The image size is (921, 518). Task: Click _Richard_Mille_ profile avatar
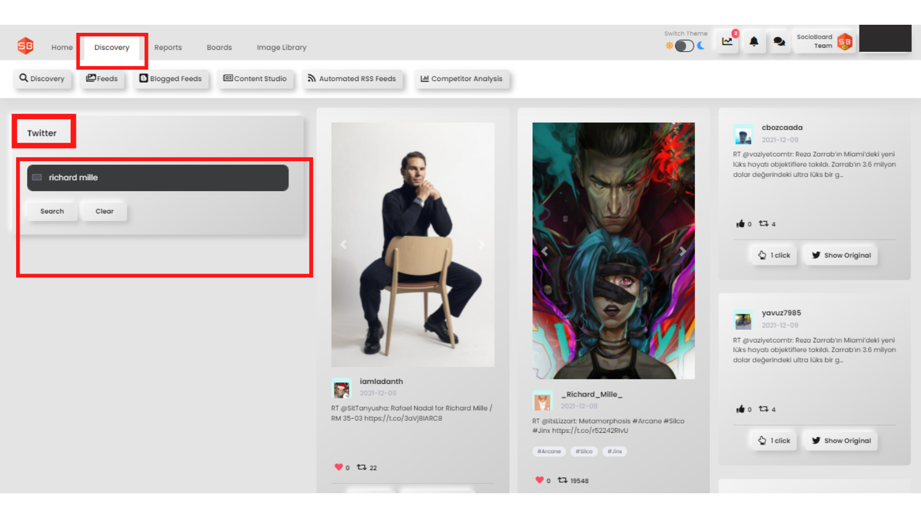[x=542, y=402]
